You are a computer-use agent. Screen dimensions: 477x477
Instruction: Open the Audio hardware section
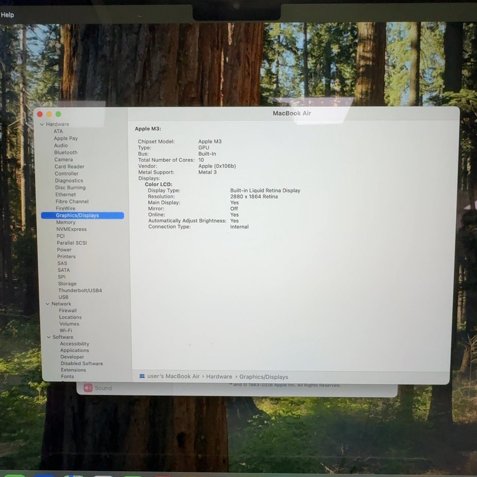(61, 146)
